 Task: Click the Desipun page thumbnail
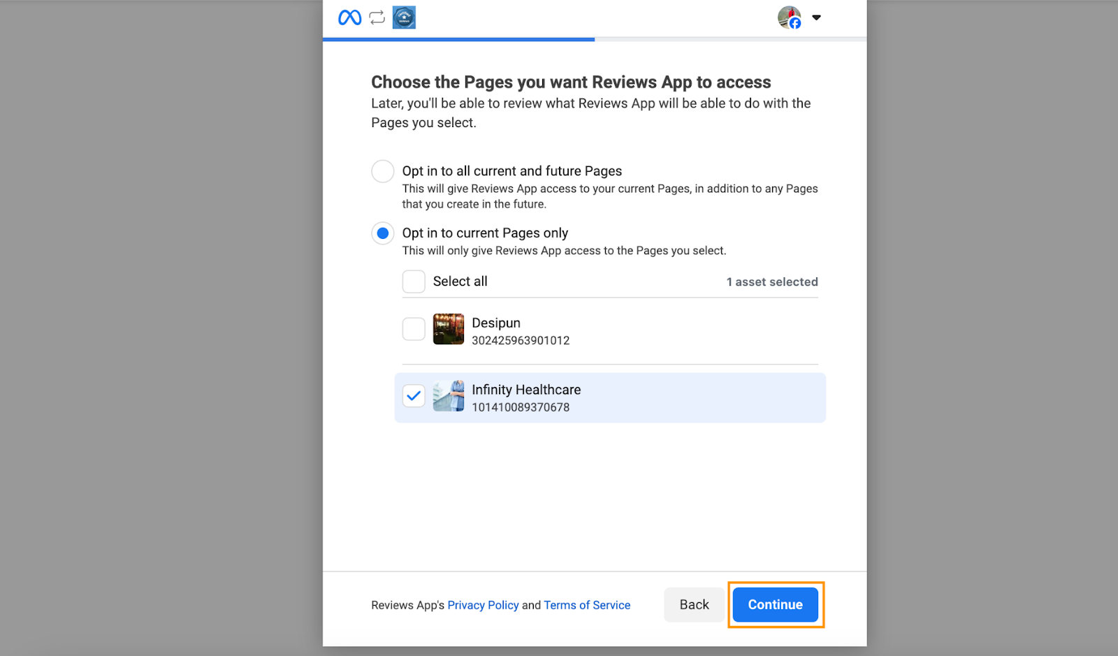[x=449, y=329]
